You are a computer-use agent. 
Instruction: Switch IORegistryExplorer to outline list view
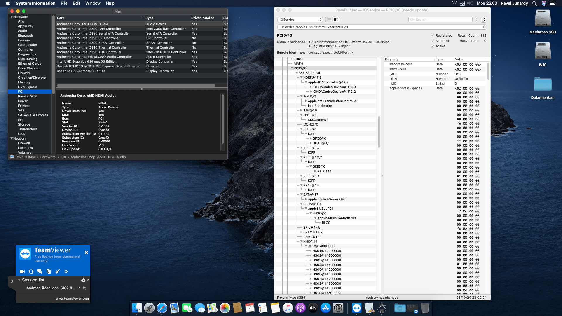329,19
